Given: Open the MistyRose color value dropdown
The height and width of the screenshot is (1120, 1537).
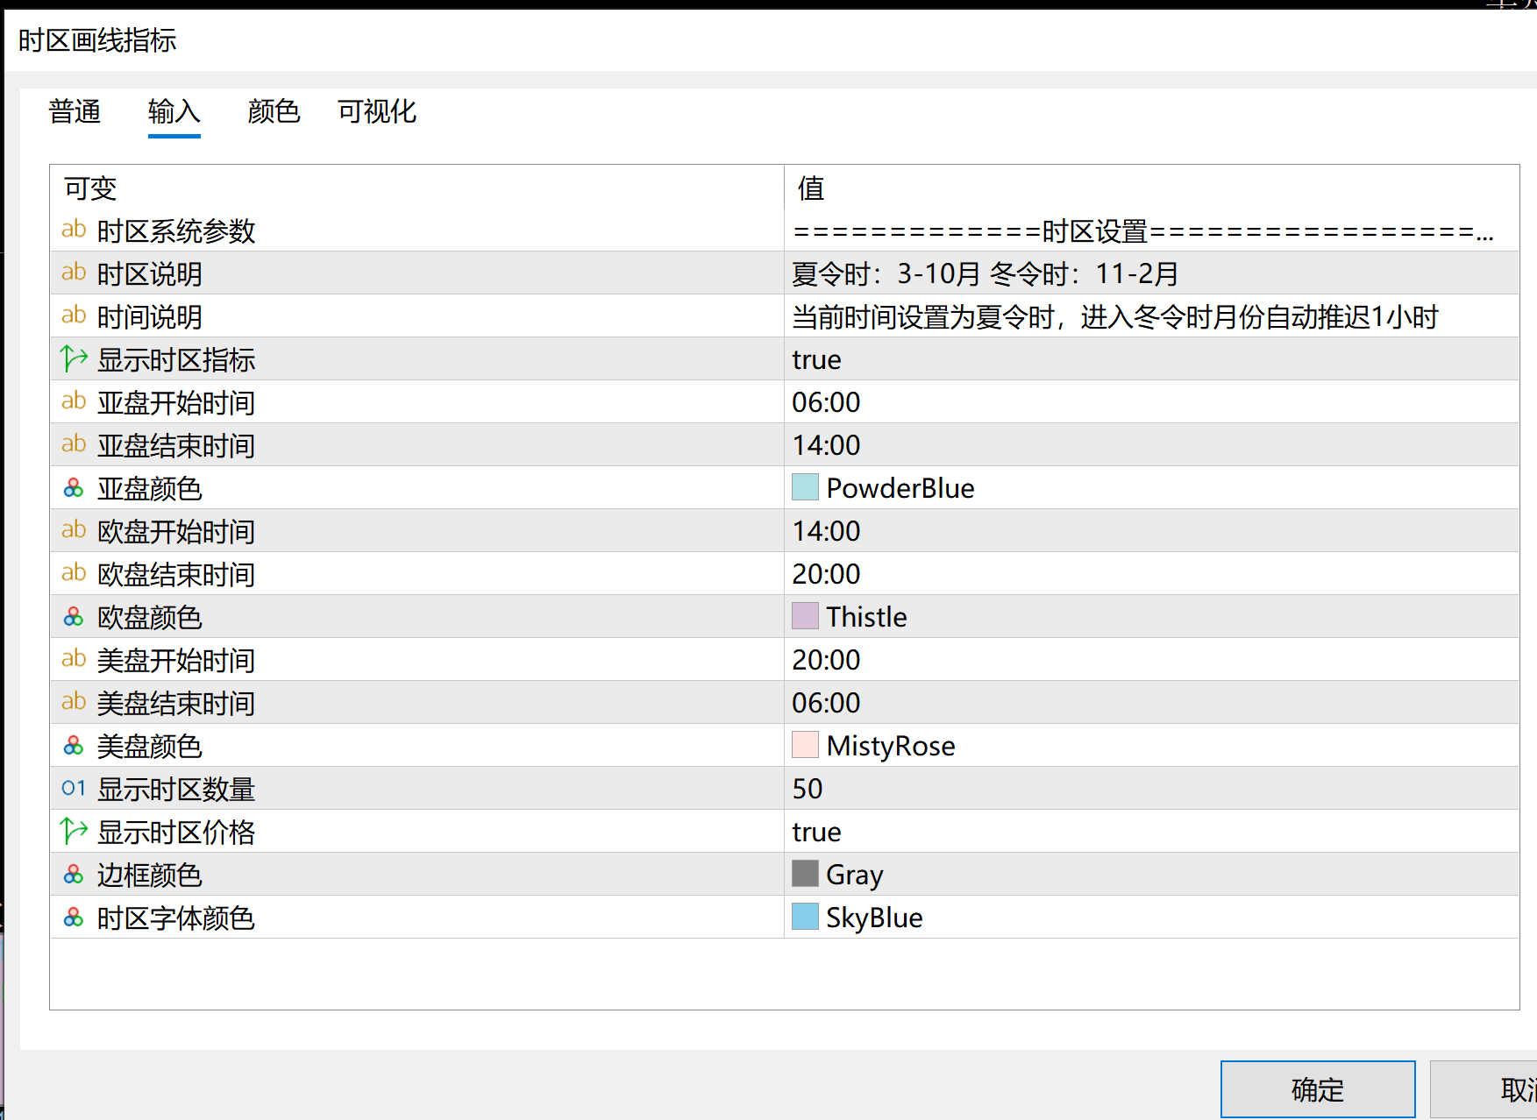Looking at the screenshot, I should (890, 746).
